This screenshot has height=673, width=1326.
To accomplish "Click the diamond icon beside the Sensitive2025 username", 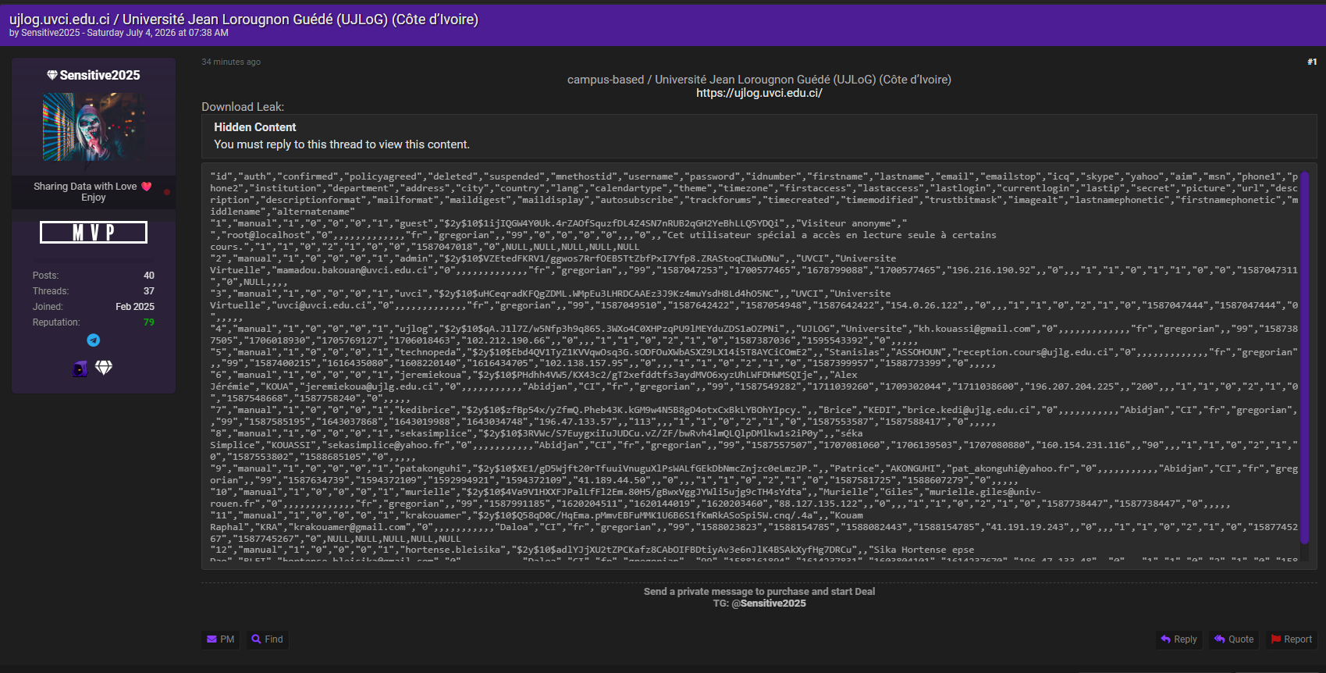I will pos(52,76).
